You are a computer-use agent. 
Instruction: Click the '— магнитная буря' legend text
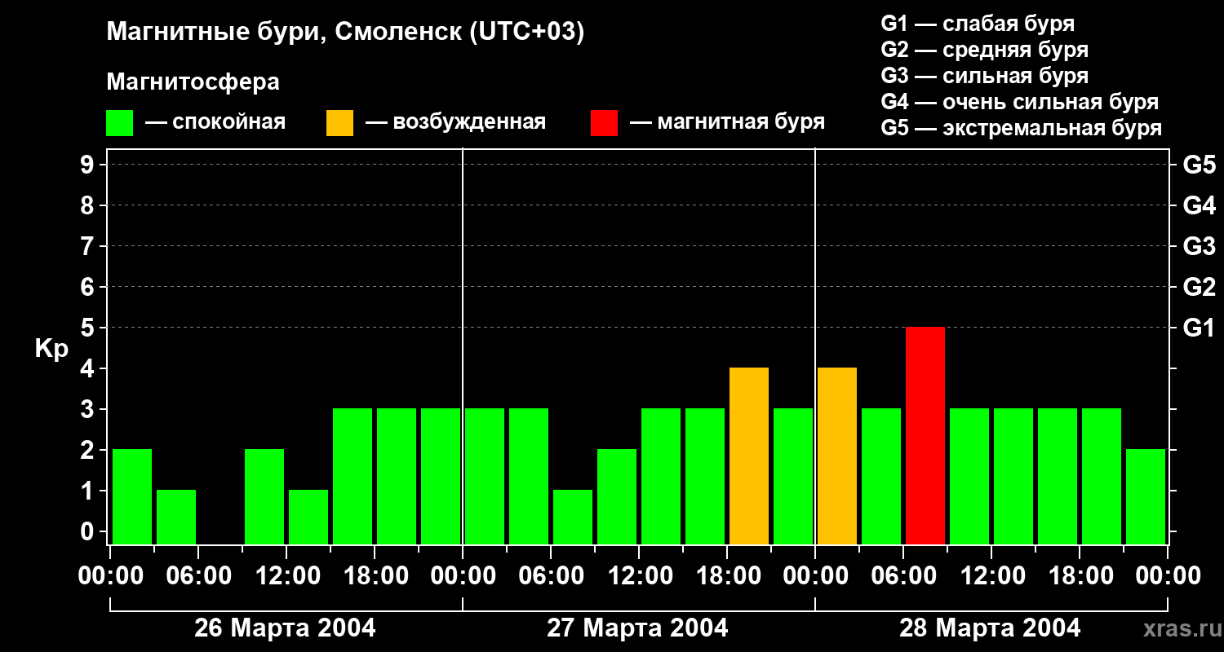pyautogui.click(x=728, y=122)
